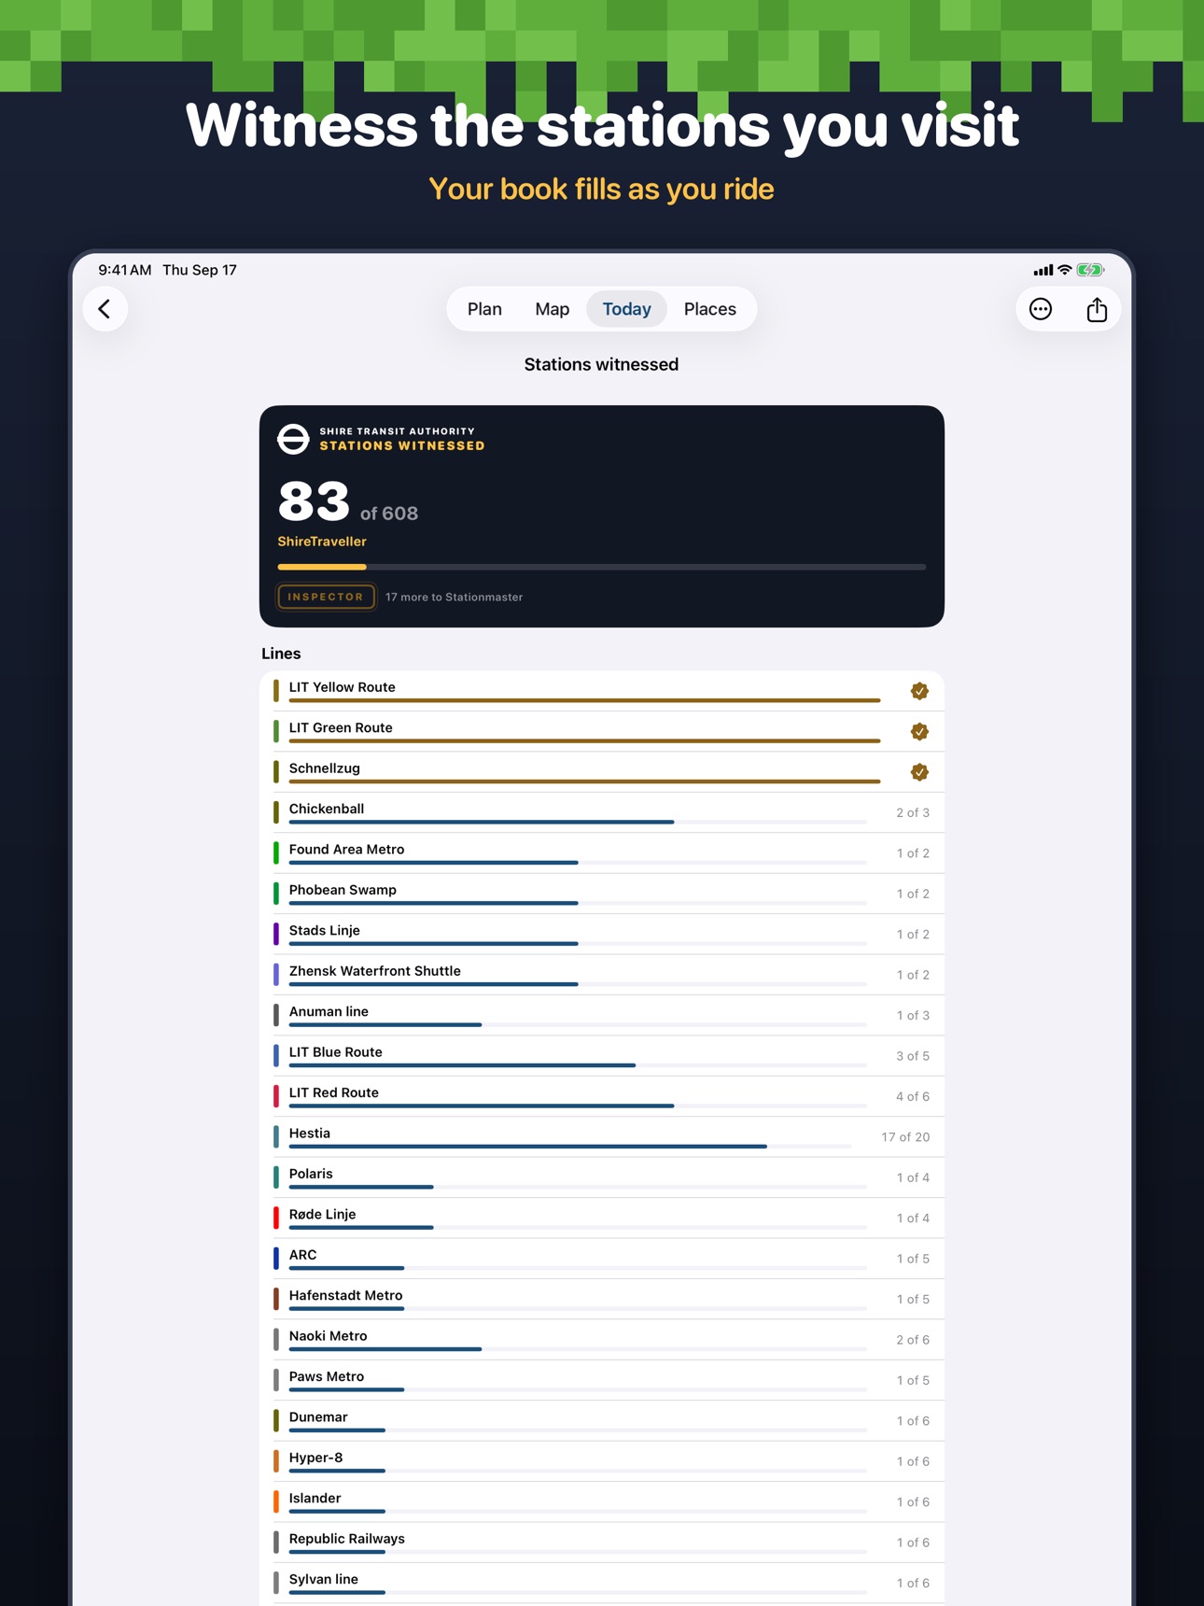Switch to the Map tab

tap(553, 309)
